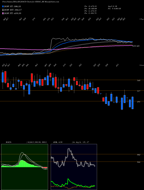The height and width of the screenshot is (190, 144).
Task: Click the MACD panel title label
Action: coord(9,142)
